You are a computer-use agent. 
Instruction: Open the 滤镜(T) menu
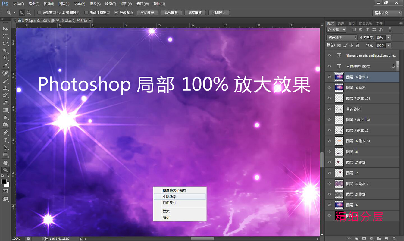(x=111, y=4)
